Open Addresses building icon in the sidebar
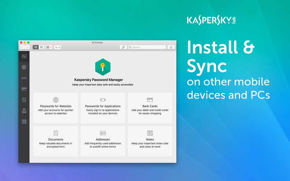The width and height of the screenshot is (290, 181). (24, 111)
